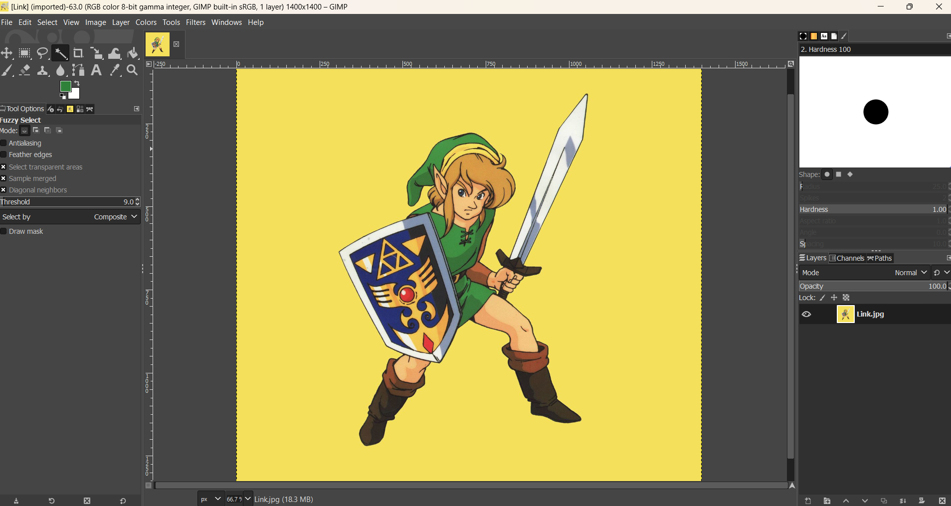Viewport: 951px width, 506px height.
Task: Open the Filters menu
Action: pos(195,22)
